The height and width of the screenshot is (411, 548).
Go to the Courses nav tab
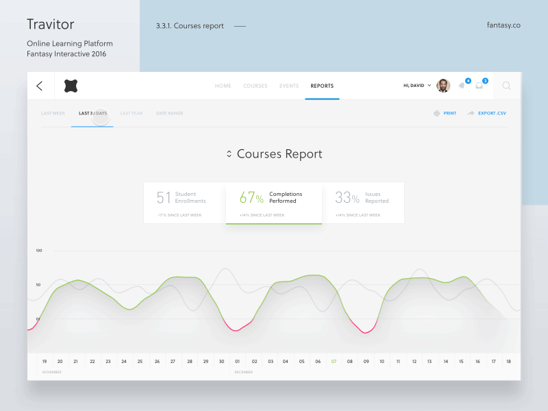coord(256,86)
